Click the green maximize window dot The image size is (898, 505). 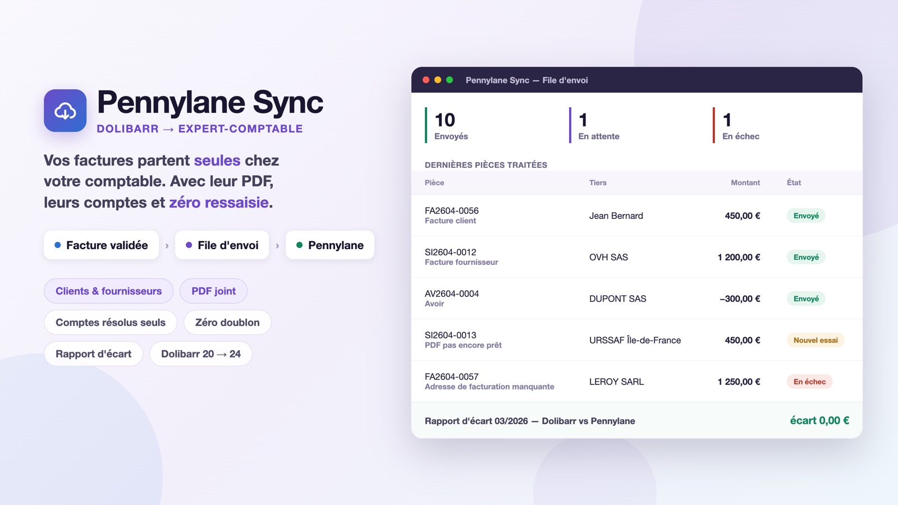(x=450, y=80)
